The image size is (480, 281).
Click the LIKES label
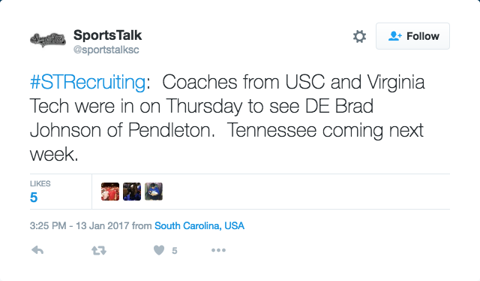click(x=40, y=183)
